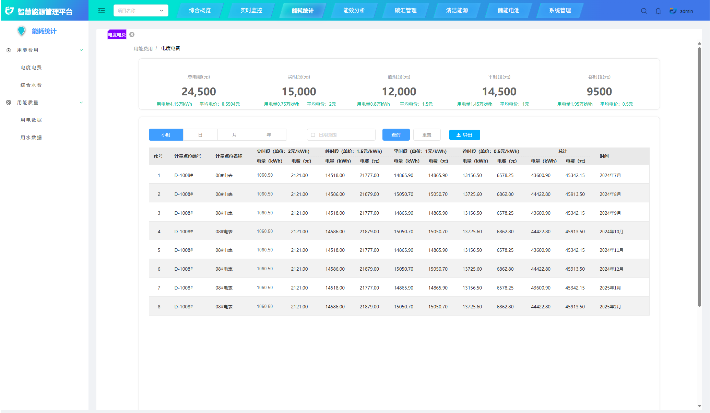Screen dimensions: 710x413
Task: Click the 重置 reset button
Action: click(427, 135)
